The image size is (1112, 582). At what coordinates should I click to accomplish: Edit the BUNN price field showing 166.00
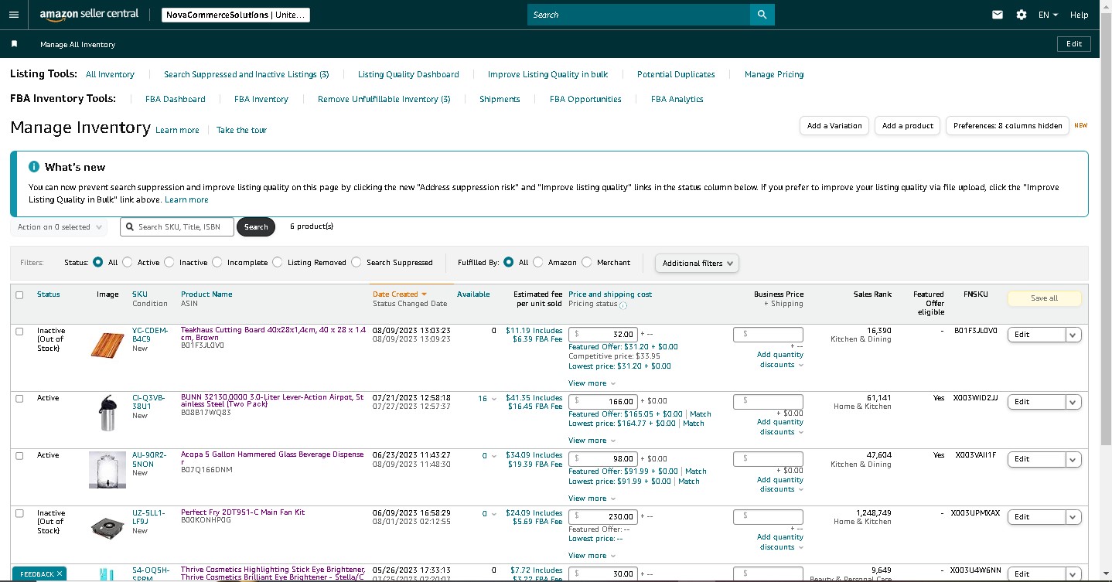(603, 402)
